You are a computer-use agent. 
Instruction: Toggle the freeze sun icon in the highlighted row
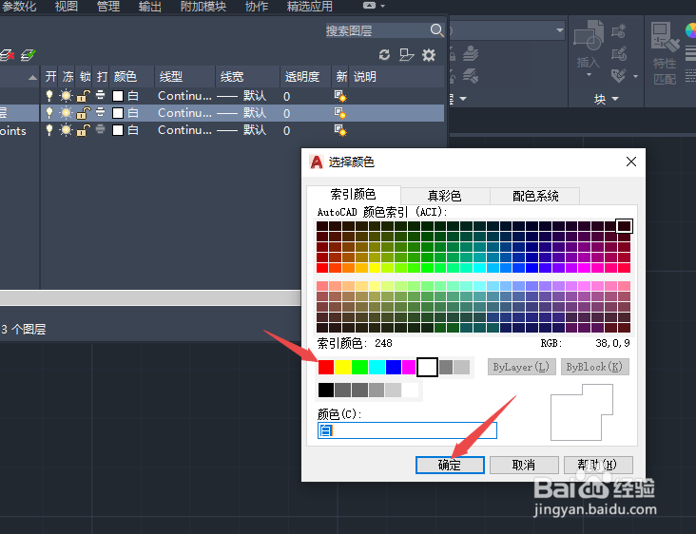[66, 113]
